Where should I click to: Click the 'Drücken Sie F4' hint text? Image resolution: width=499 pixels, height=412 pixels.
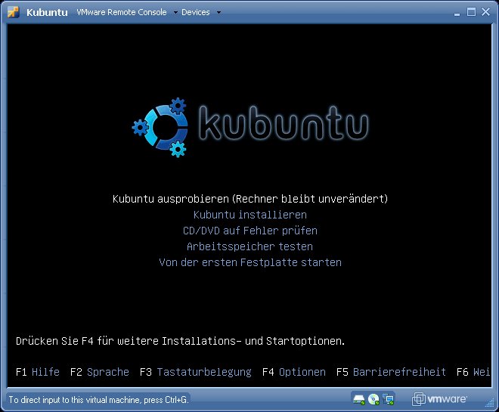click(181, 341)
